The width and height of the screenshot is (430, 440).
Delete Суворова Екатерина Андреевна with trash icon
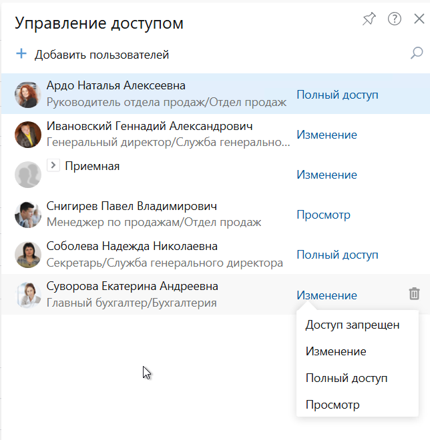click(x=414, y=294)
